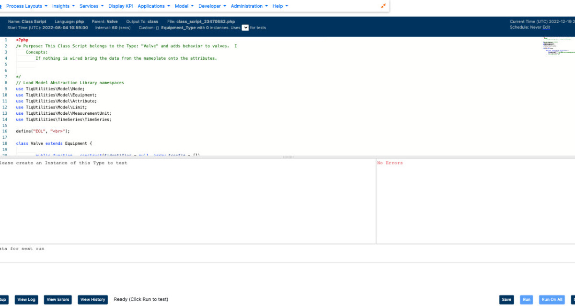Viewport: 575px width, 306px height.
Task: Click the orange collapse/expand arrows icon
Action: (382, 6)
